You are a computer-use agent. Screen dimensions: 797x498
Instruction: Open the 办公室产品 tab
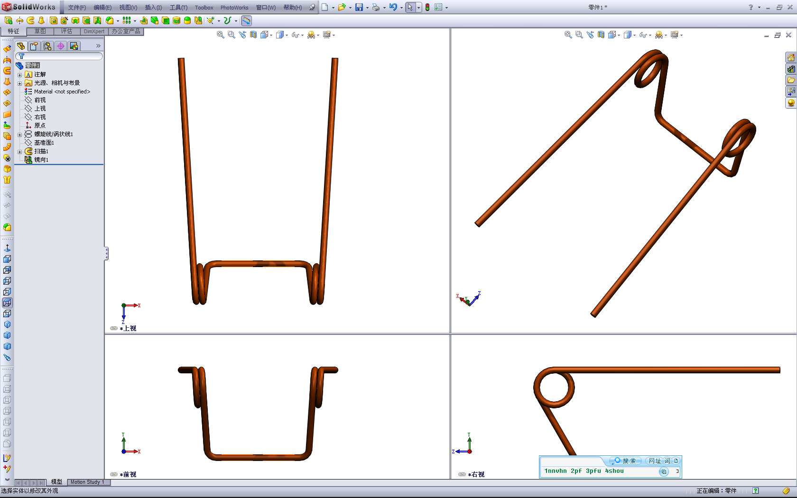pos(126,31)
